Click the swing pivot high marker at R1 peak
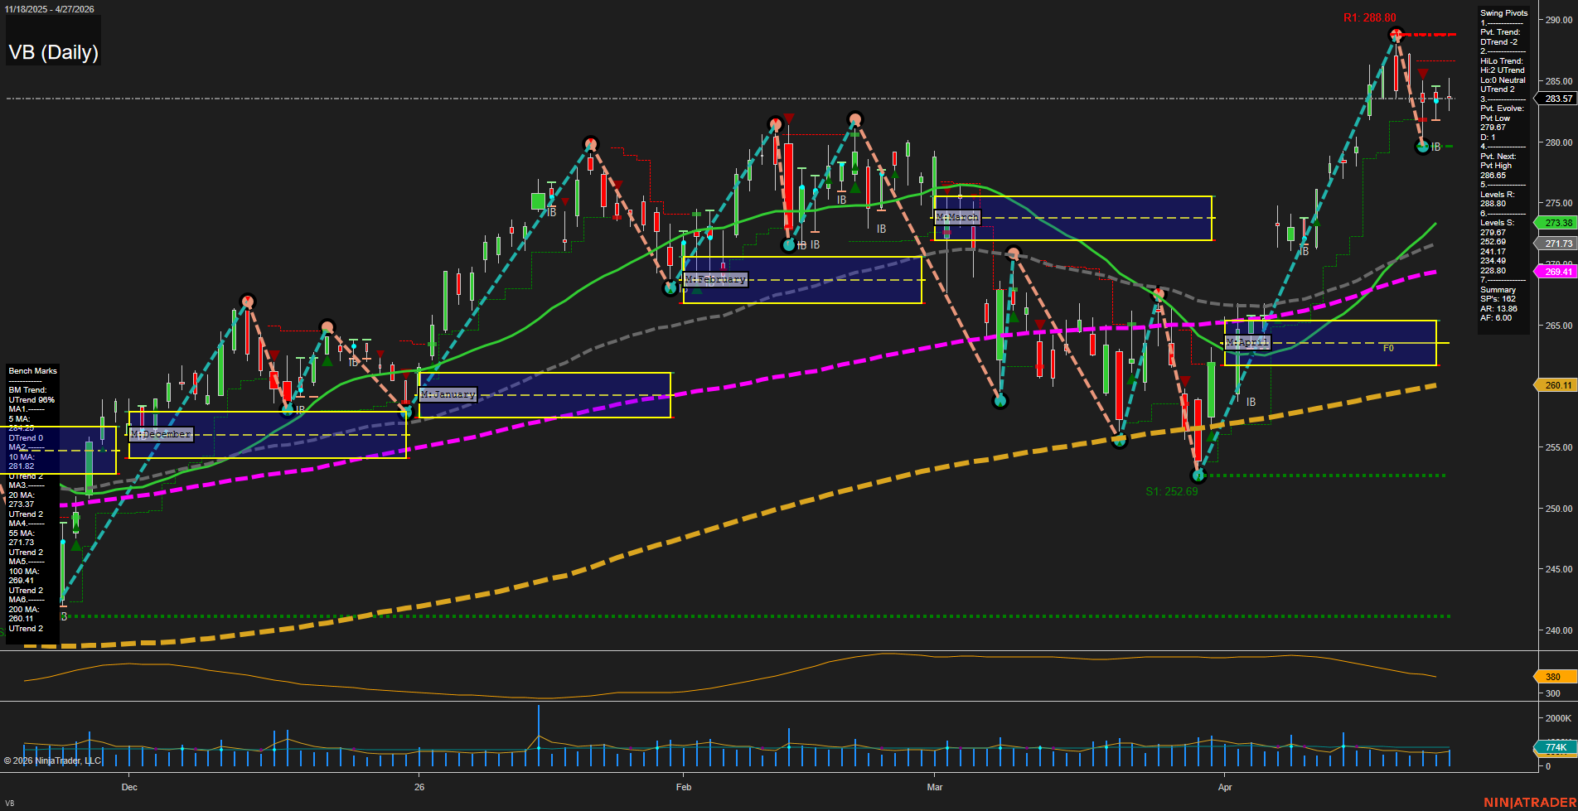 (x=1396, y=35)
